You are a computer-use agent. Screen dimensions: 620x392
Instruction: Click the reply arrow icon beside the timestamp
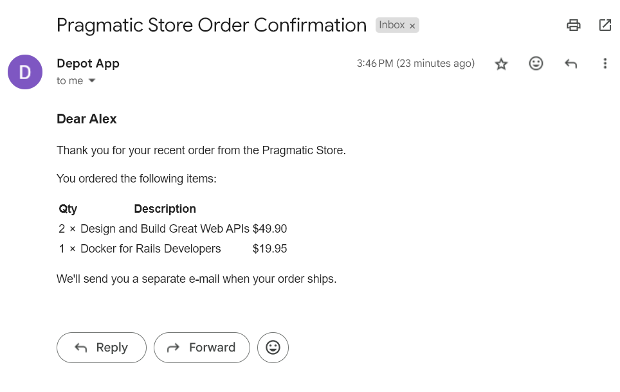point(570,64)
